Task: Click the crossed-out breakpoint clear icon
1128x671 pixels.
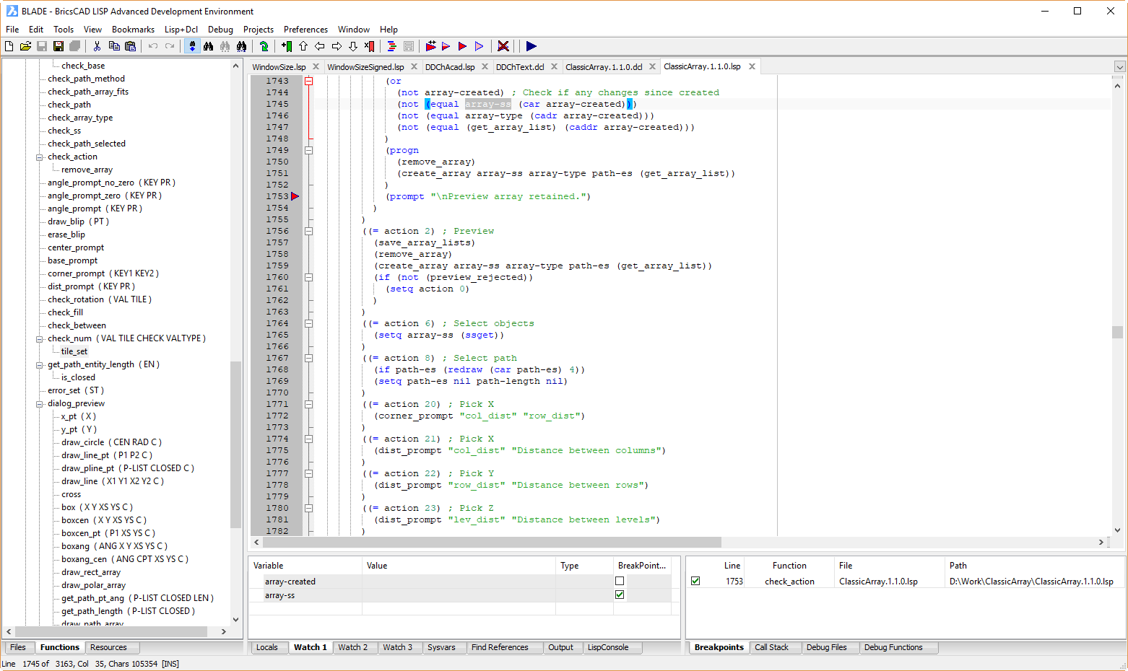Action: 503,46
